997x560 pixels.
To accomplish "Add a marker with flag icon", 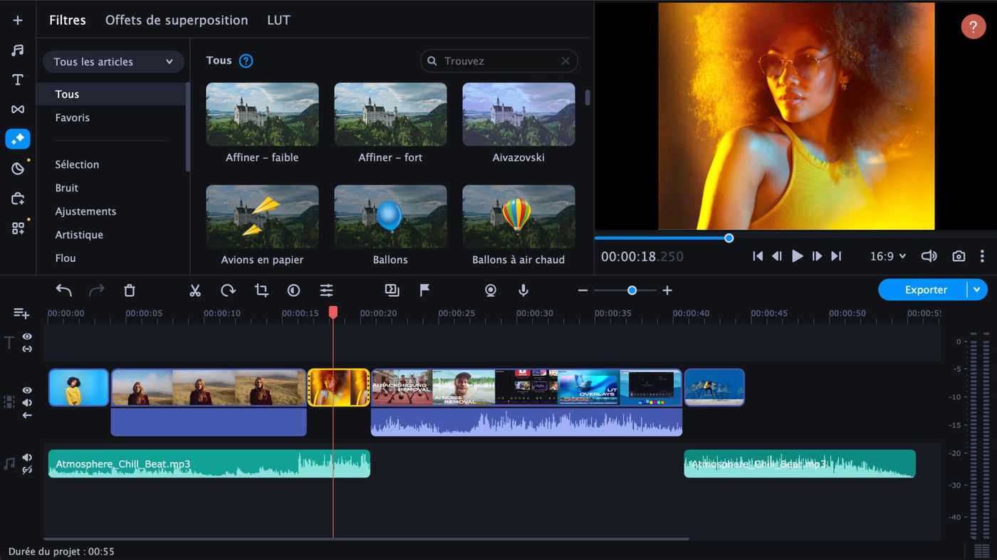I will click(x=424, y=290).
